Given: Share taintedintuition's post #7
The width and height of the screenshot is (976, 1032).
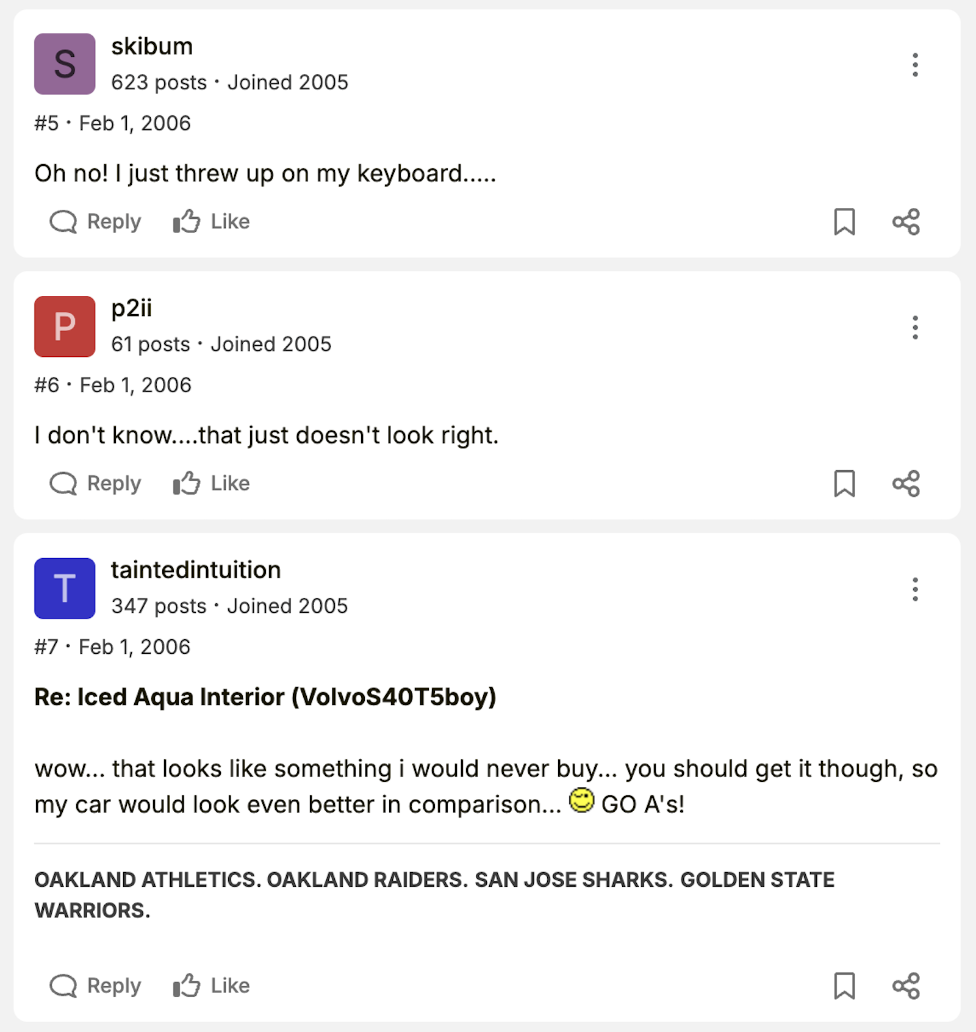Looking at the screenshot, I should [906, 986].
